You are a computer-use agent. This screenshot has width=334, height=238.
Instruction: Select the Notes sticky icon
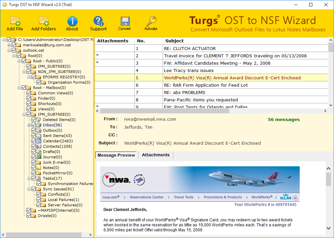(x=39, y=168)
